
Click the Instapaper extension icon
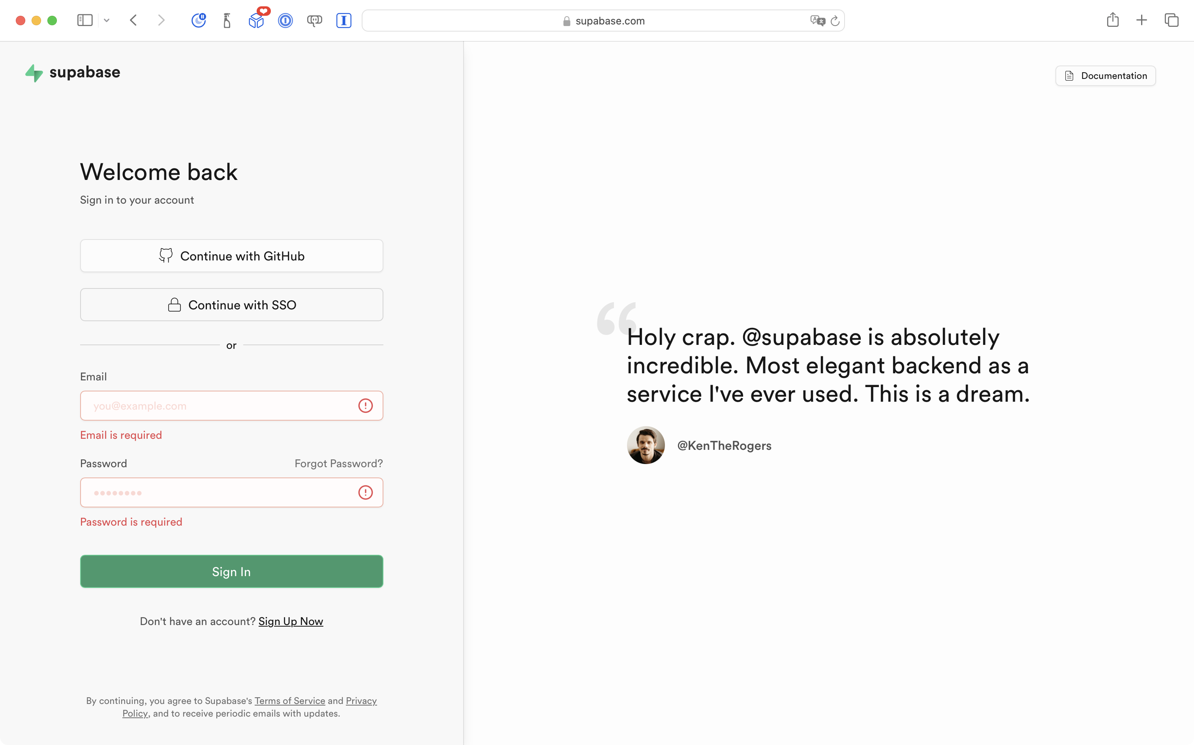point(344,20)
